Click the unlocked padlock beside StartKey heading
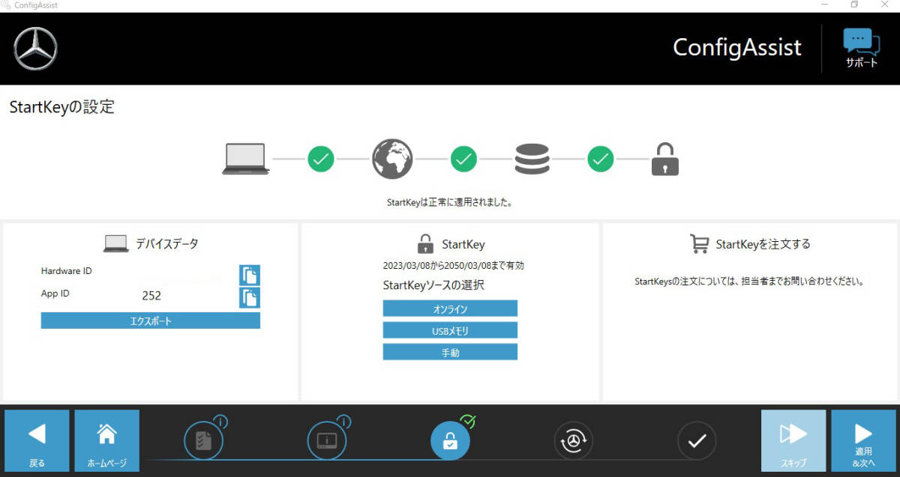This screenshot has height=477, width=900. click(425, 243)
